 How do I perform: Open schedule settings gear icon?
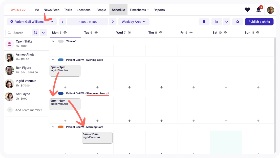tap(238, 22)
